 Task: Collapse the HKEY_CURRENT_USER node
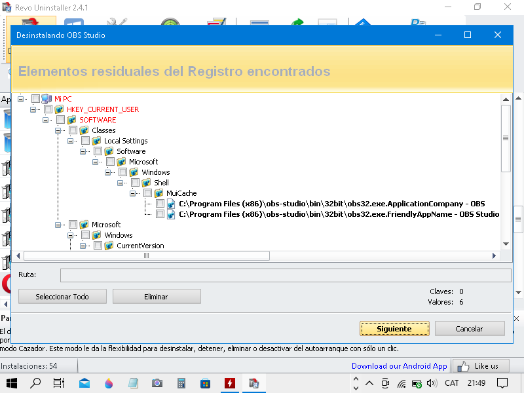tap(33, 109)
